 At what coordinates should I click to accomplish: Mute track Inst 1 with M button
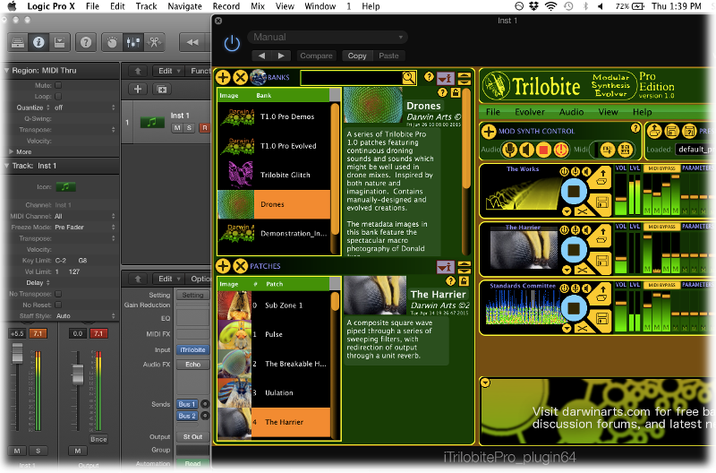pos(177,128)
